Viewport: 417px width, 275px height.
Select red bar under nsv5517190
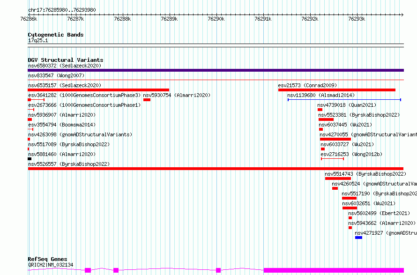tap(349, 198)
